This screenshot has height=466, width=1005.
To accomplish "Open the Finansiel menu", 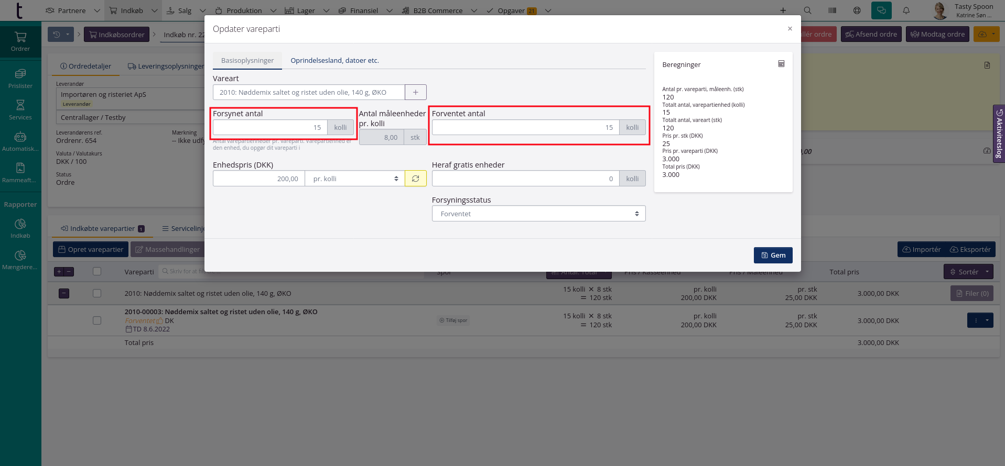I will (364, 10).
